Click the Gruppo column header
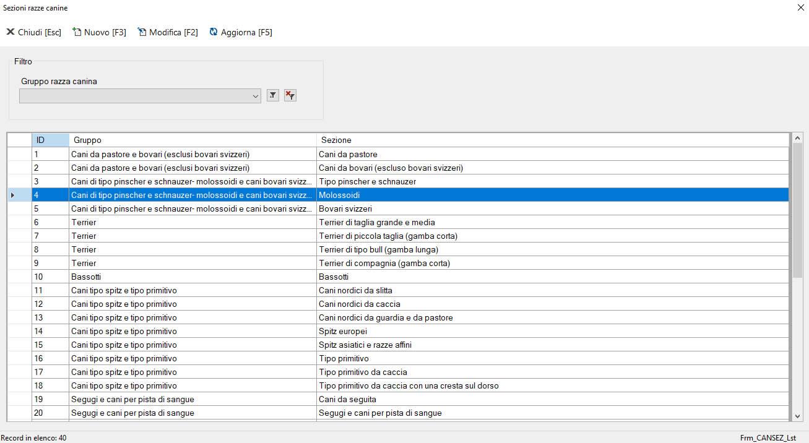 click(x=192, y=140)
